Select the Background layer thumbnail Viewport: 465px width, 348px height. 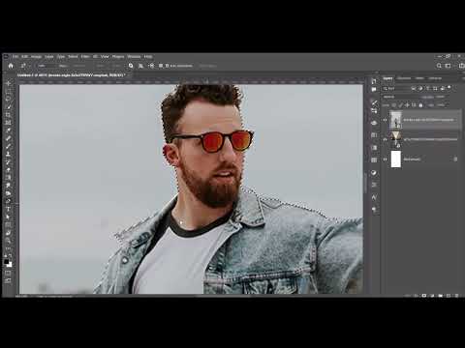point(396,159)
